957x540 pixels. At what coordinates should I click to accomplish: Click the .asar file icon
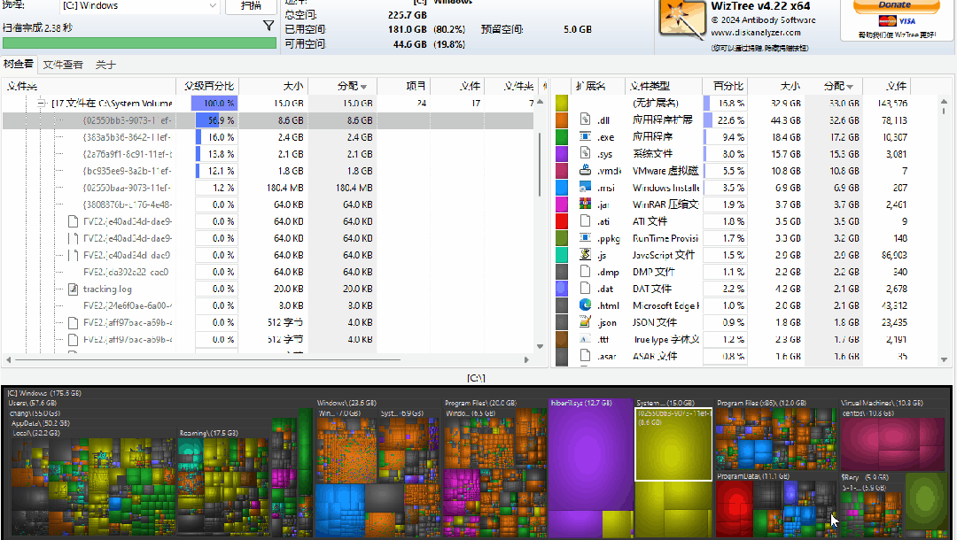click(585, 356)
